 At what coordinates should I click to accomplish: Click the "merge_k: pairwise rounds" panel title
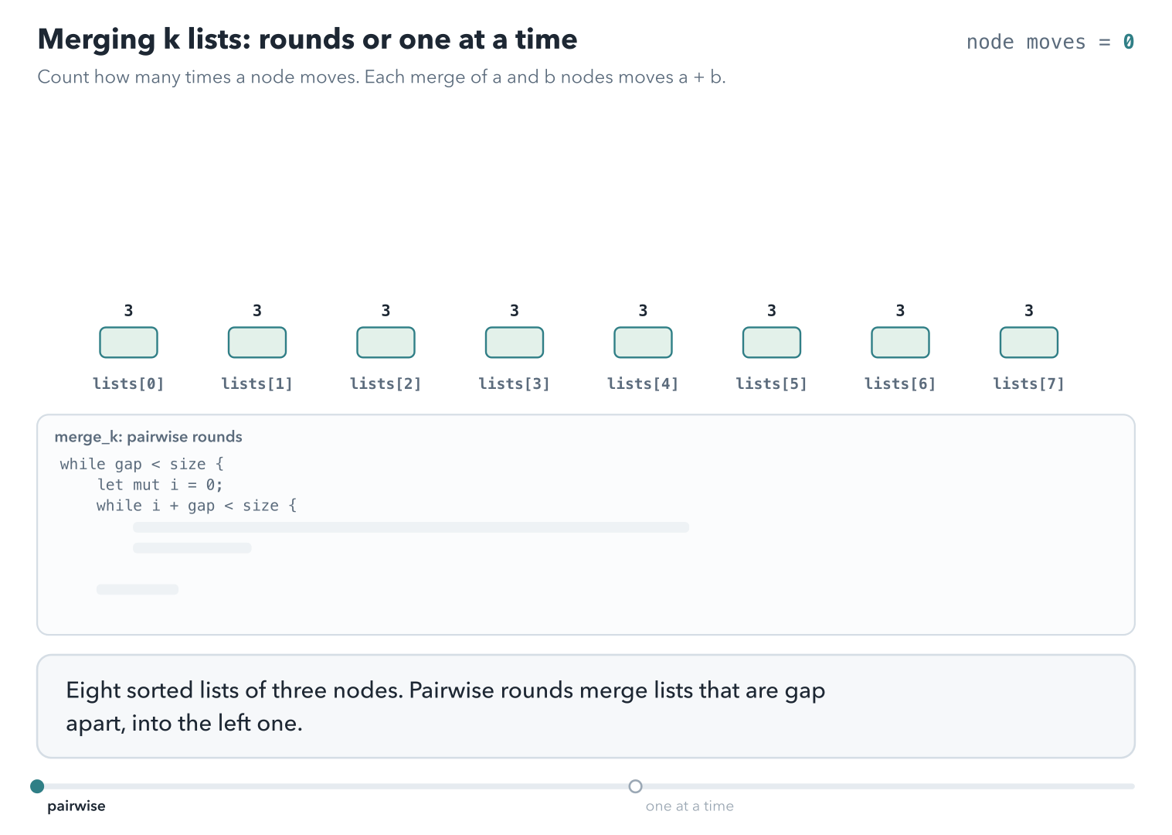148,437
